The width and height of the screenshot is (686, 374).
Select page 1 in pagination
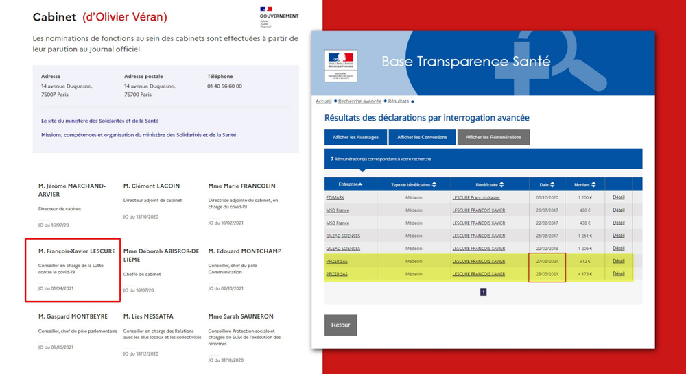(483, 292)
